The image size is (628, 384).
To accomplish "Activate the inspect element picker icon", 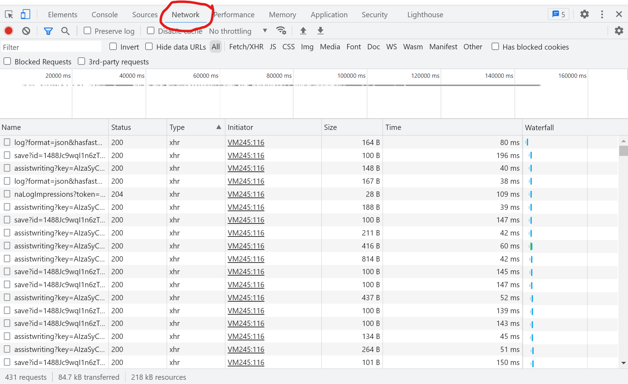I will click(9, 14).
